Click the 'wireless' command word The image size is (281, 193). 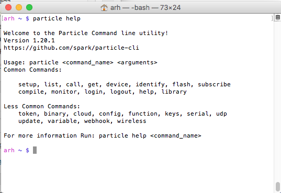(131, 121)
